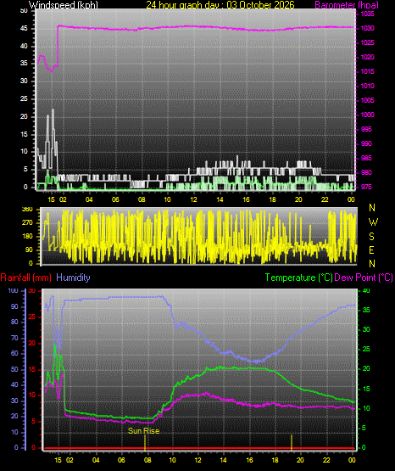
Task: Click hour "12" under the windspeed chart
Action: pyautogui.click(x=194, y=199)
